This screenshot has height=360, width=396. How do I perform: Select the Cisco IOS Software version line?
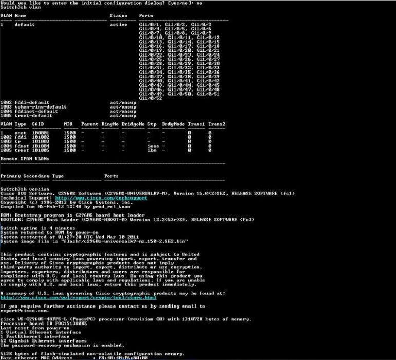[147, 194]
